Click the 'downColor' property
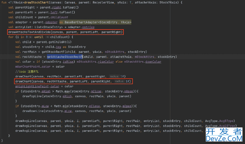The image size is (245, 144). point(153,62)
